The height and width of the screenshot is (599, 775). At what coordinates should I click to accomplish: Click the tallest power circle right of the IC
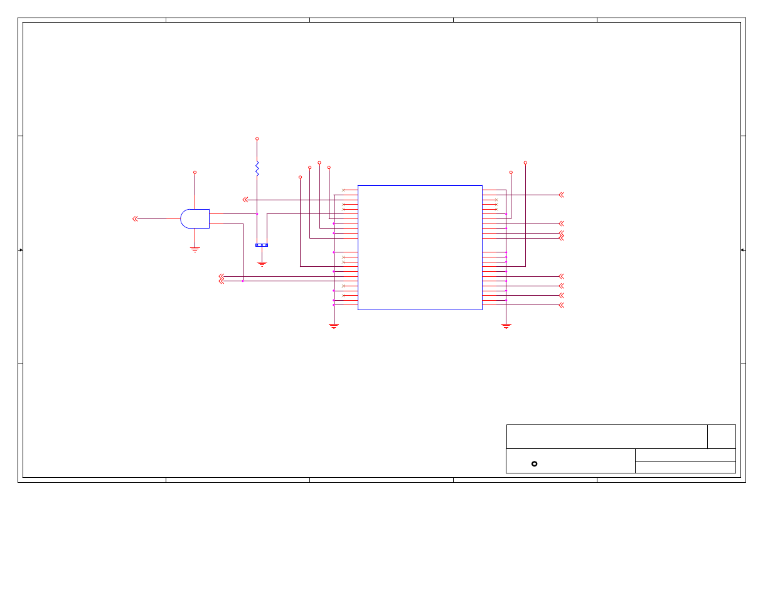click(525, 163)
